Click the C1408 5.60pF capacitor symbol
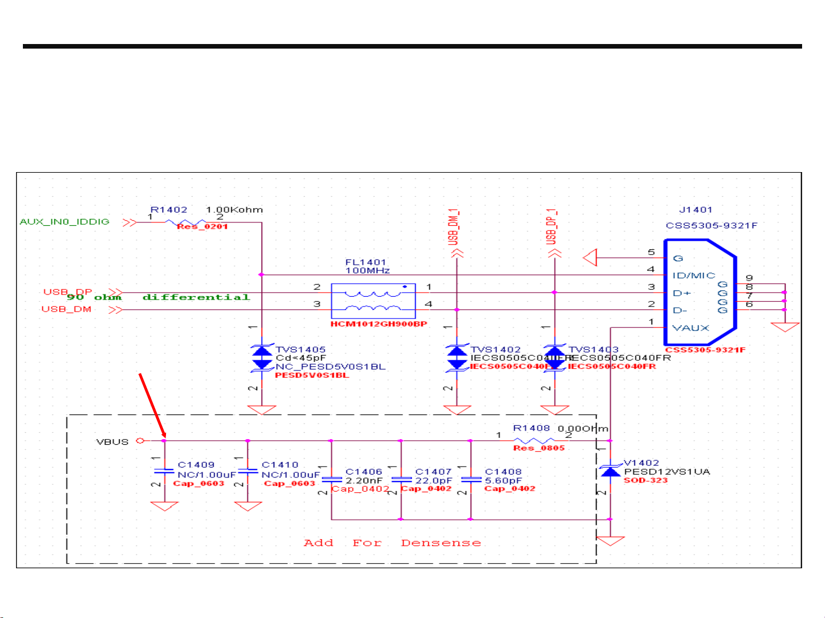This screenshot has height=618, width=825. click(x=471, y=480)
